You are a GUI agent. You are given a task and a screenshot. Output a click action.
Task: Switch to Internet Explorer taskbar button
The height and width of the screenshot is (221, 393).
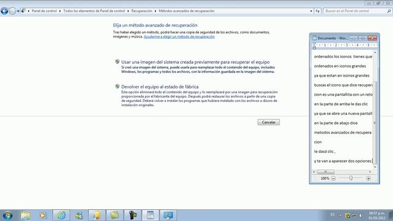click(x=61, y=215)
